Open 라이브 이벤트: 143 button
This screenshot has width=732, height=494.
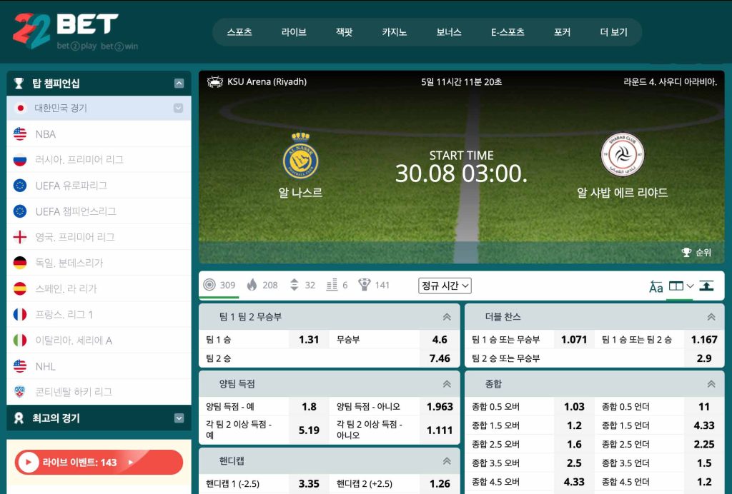tap(99, 463)
